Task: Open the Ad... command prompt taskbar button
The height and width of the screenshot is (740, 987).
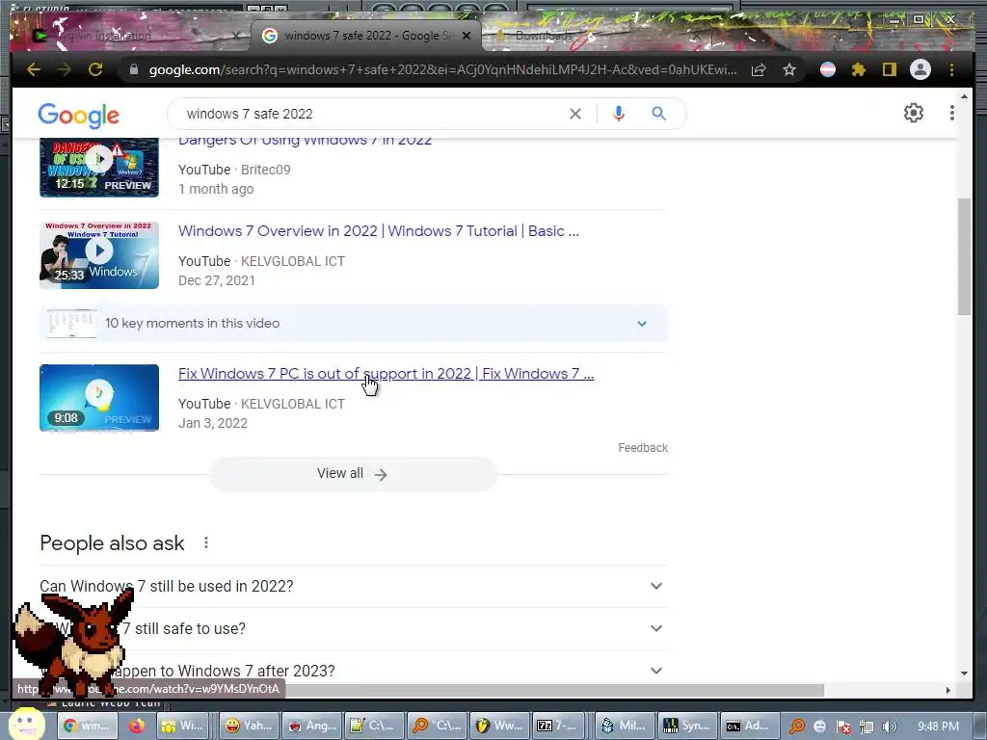Action: [748, 726]
